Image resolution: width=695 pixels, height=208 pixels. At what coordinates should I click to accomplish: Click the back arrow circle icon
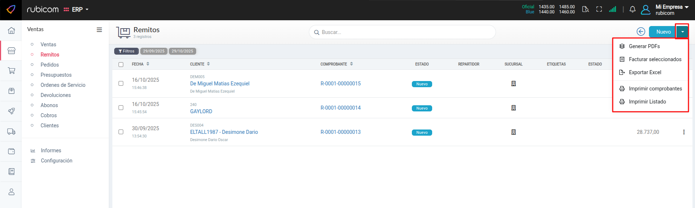[x=641, y=32]
